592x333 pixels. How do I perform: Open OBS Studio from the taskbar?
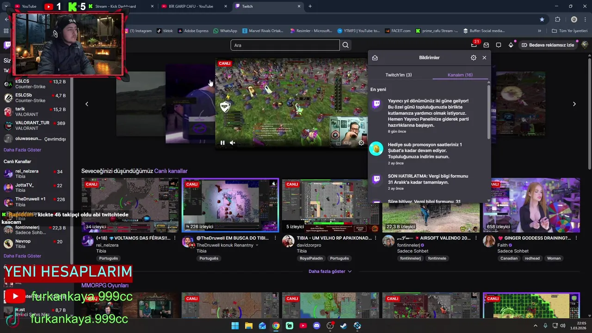click(x=330, y=326)
